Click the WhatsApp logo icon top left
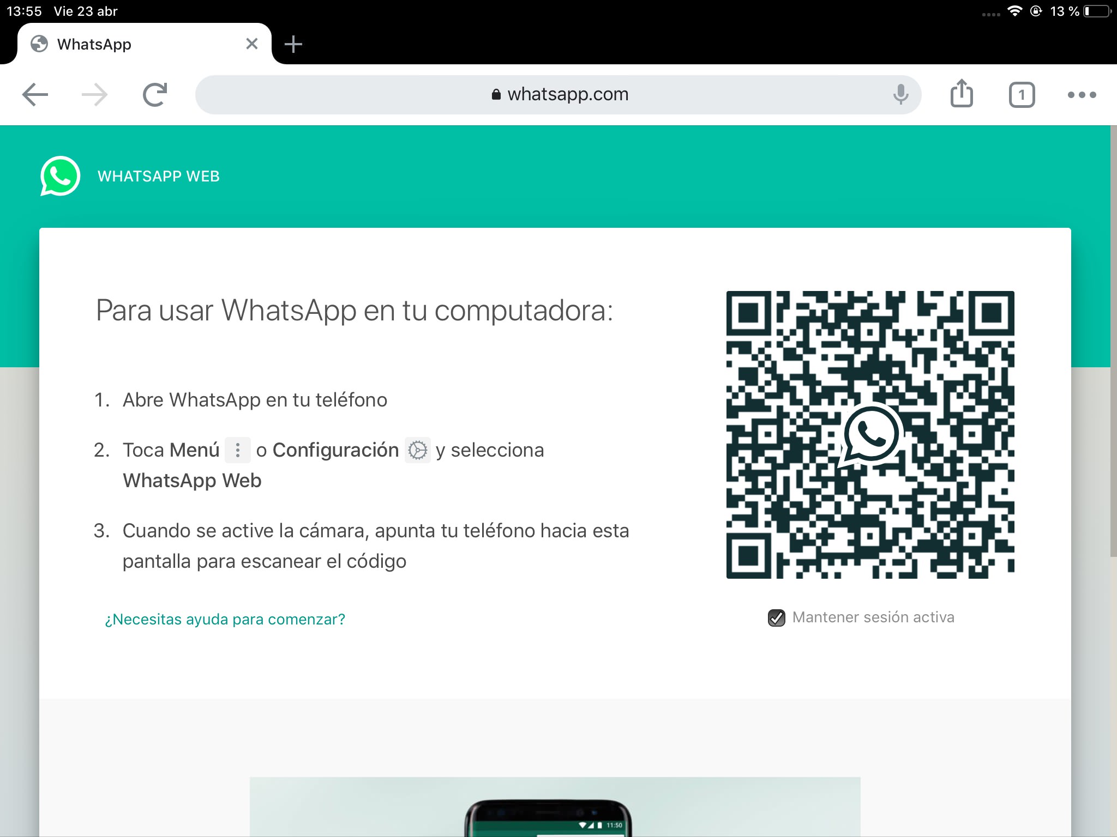The height and width of the screenshot is (837, 1117). (60, 175)
